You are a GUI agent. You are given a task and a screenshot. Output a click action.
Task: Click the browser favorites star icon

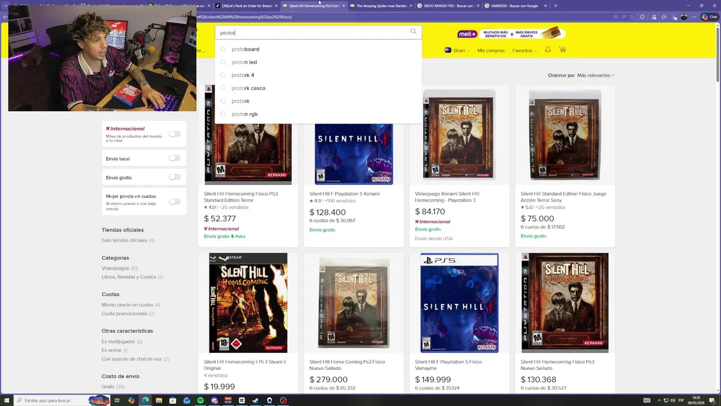coord(632,17)
